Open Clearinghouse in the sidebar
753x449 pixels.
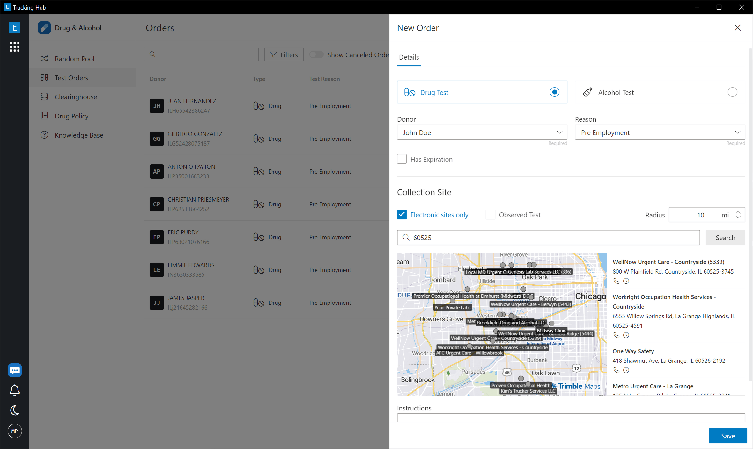click(82, 97)
